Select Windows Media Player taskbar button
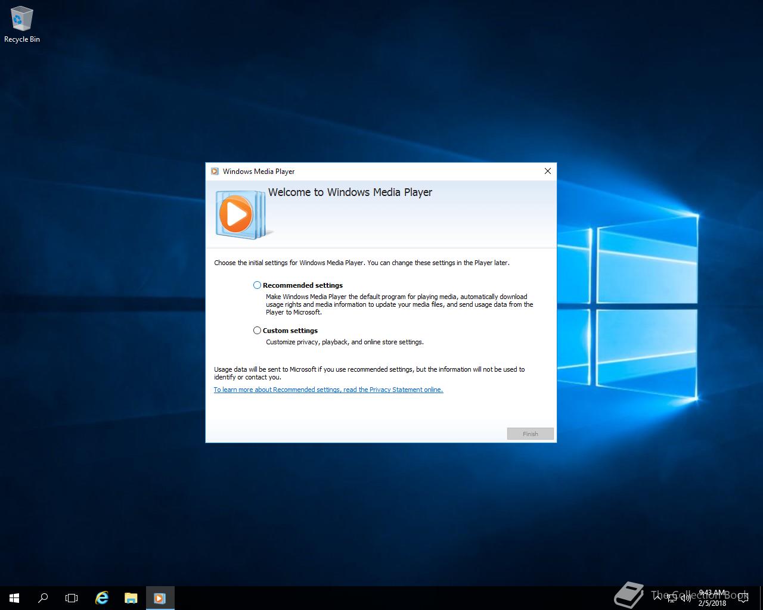 (160, 598)
